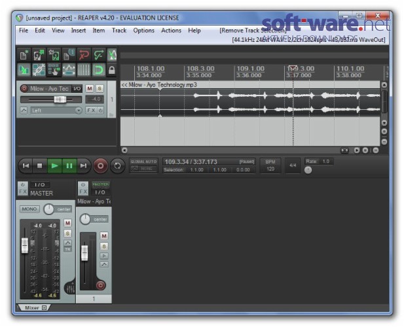
Task: Click the Stop transport button
Action: pos(40,165)
